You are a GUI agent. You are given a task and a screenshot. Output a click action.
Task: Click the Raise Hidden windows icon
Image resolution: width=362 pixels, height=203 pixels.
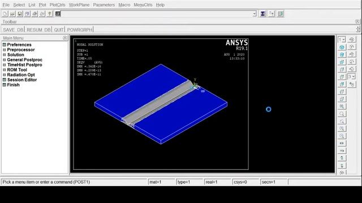pos(262,14)
